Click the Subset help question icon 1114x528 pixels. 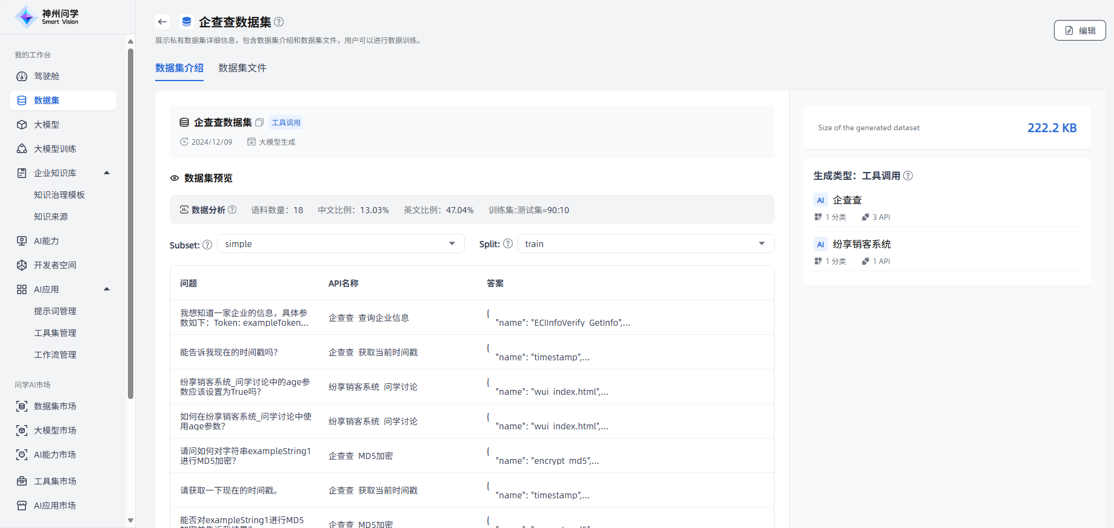(x=207, y=245)
